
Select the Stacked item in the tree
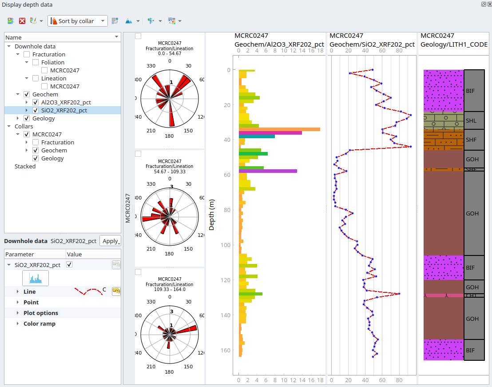click(x=25, y=166)
